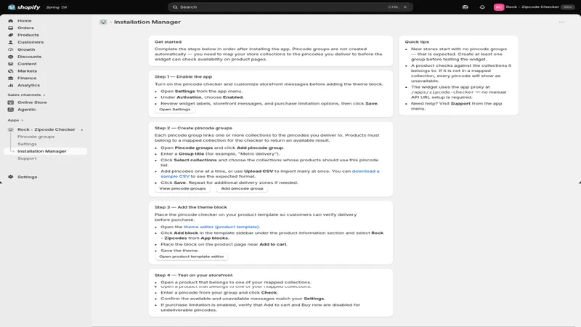Click the Open Settings button
Viewport: 581px width, 327px height.
pos(174,110)
